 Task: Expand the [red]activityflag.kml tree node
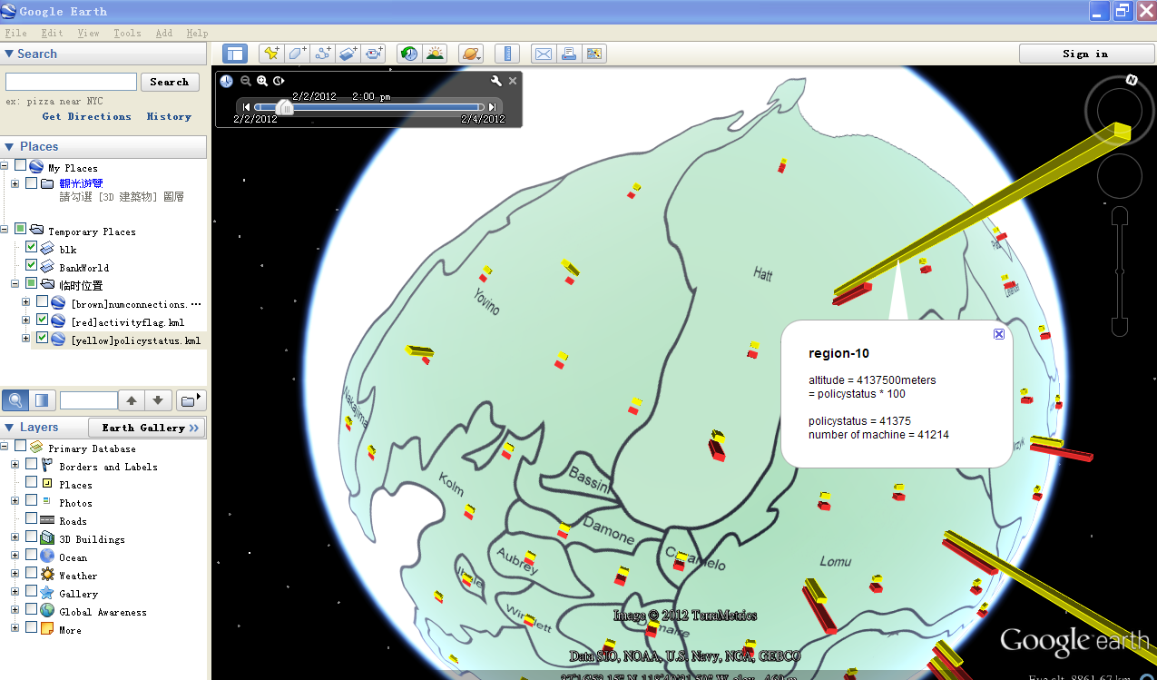pos(26,320)
